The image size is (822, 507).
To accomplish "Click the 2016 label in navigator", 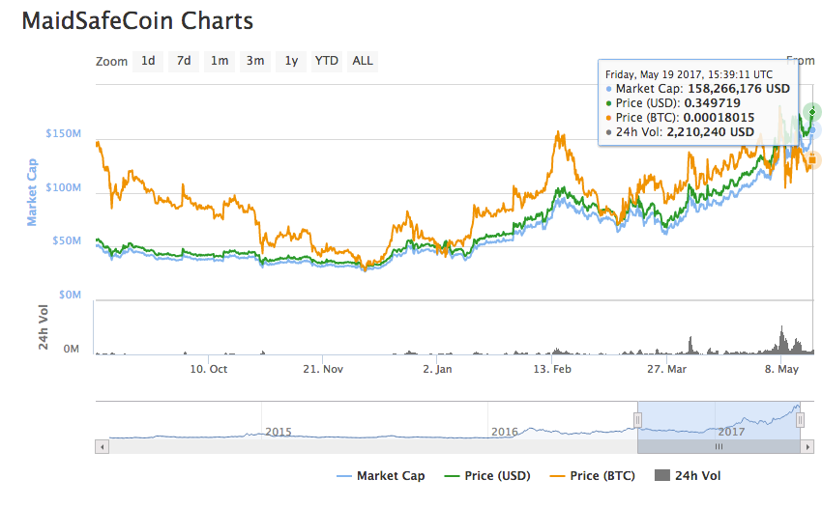I will click(504, 432).
